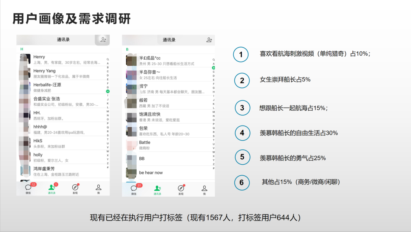The width and height of the screenshot is (411, 232).
Task: Tap the add-contact icon in left screenshot
Action: pos(103,40)
